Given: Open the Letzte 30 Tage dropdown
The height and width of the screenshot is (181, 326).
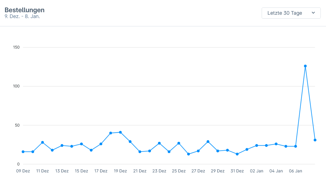Looking at the screenshot, I should coord(291,13).
